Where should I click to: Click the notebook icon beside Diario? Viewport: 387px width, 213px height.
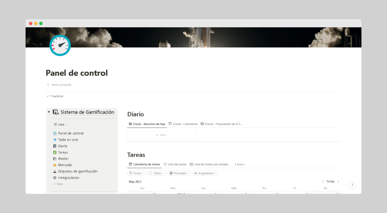point(55,146)
